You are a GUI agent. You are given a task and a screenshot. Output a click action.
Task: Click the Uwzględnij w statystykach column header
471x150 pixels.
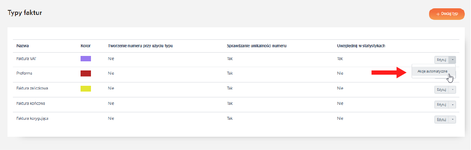[361, 46]
